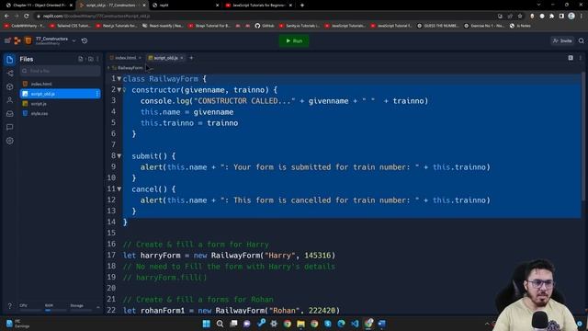The width and height of the screenshot is (588, 331).
Task: Open the editor pane three-dot menu
Action: pos(581,58)
